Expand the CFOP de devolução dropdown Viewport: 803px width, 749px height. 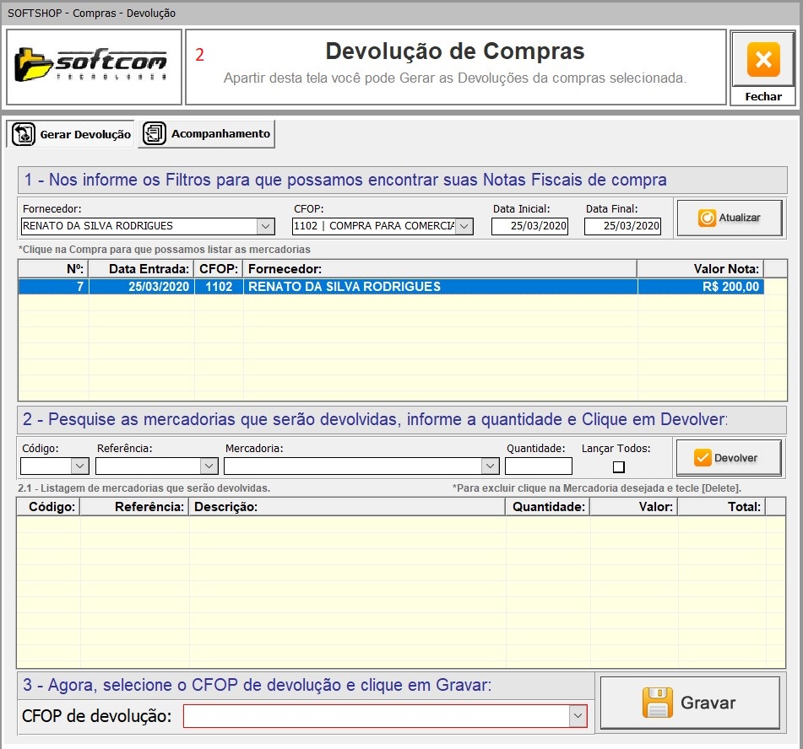point(578,716)
